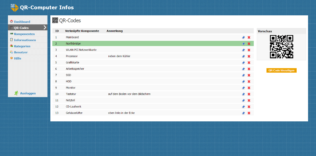Delete the Grafikkarte entry
Viewport: 316px width, 156px height.
click(x=249, y=62)
